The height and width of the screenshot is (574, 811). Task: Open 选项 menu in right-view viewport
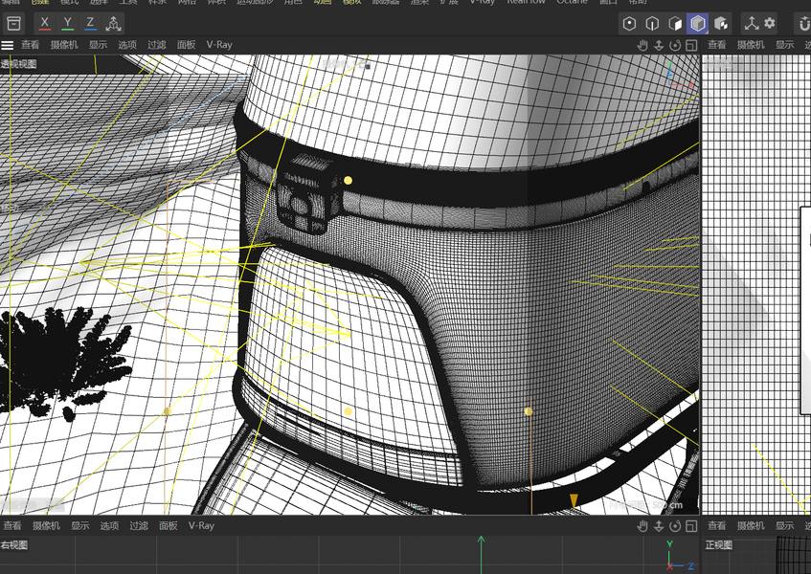point(109,526)
